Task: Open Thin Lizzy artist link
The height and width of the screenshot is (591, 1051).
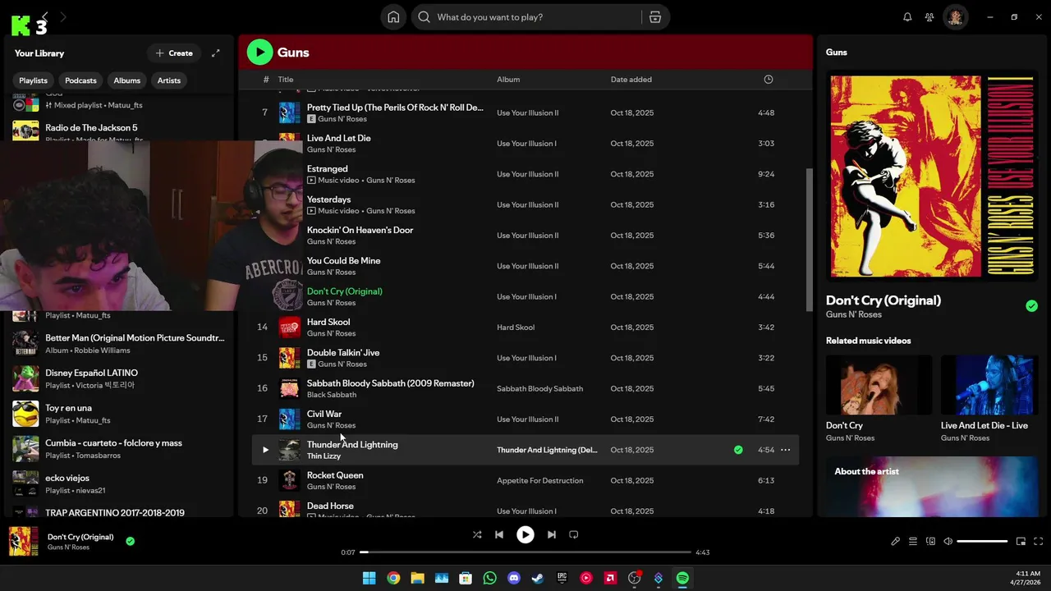Action: [324, 456]
